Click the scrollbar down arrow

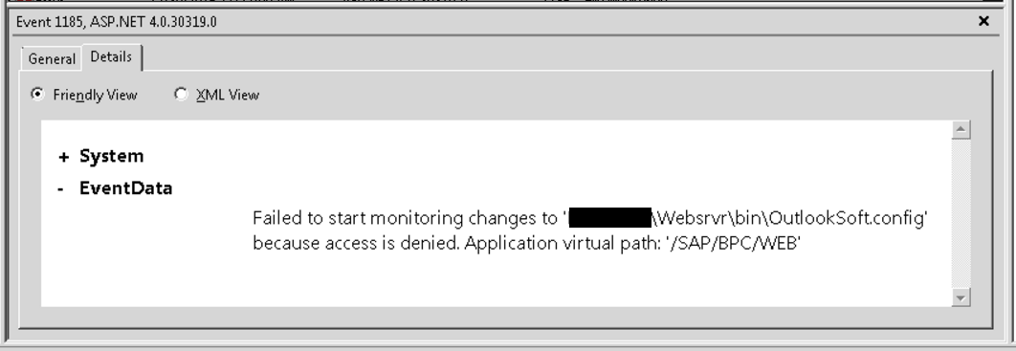point(961,297)
